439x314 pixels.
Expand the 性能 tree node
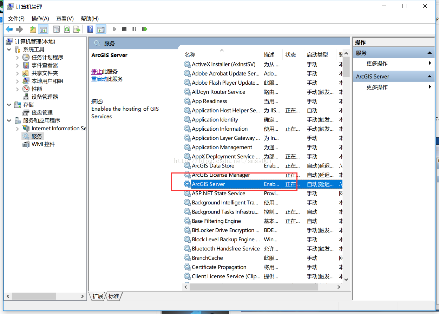click(17, 89)
